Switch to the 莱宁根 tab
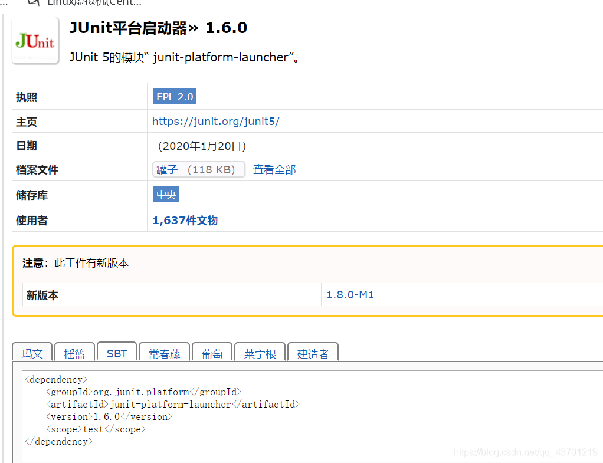 [260, 352]
